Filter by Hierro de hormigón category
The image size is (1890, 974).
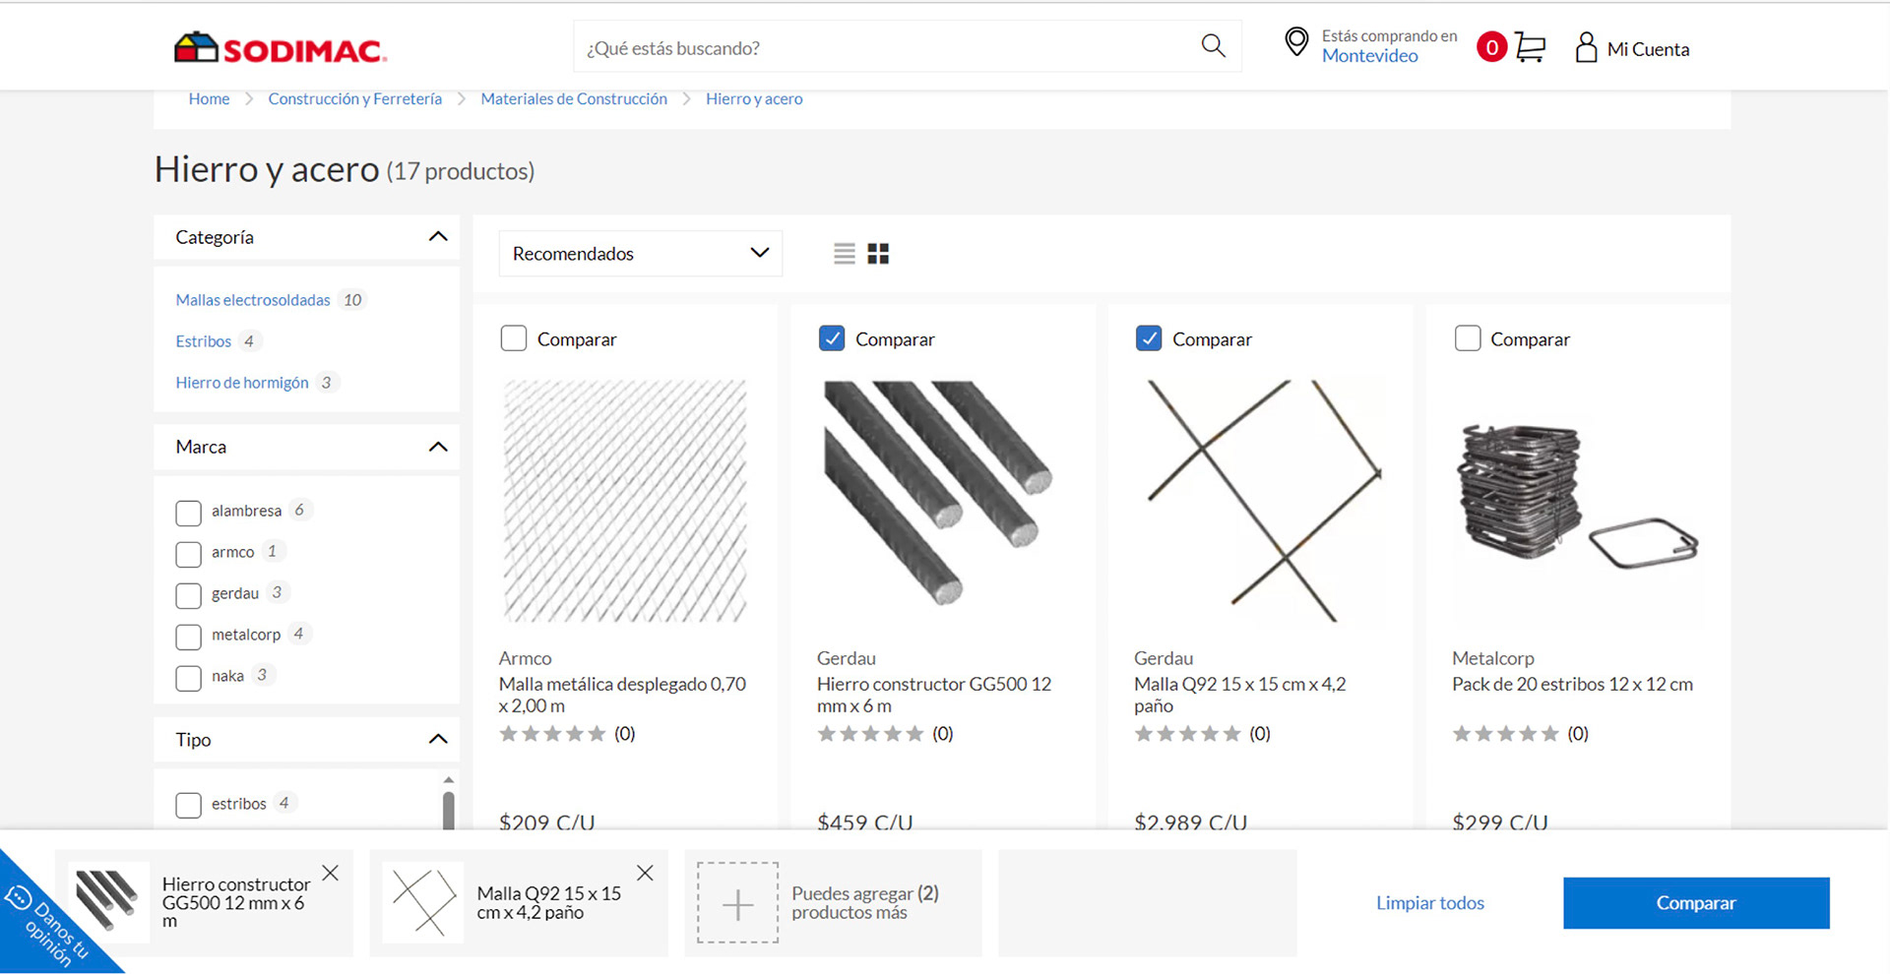coord(242,383)
